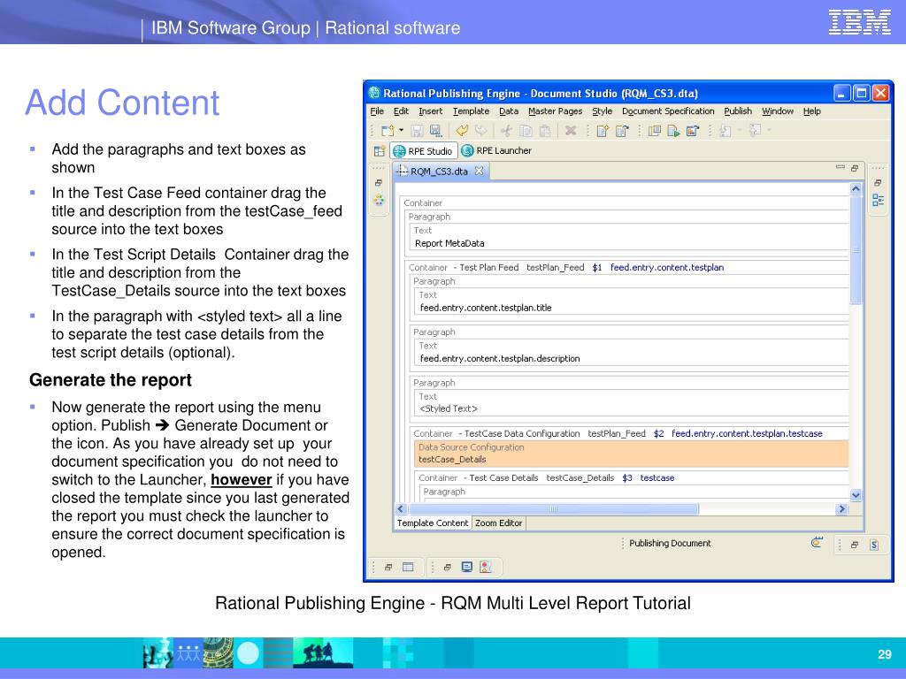This screenshot has height=679, width=906.
Task: Select the "<Styled Text>" element
Action: [x=449, y=408]
